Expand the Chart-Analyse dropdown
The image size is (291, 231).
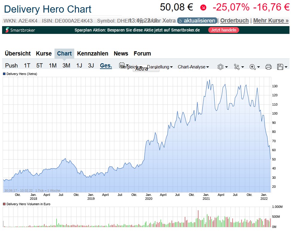(x=193, y=67)
